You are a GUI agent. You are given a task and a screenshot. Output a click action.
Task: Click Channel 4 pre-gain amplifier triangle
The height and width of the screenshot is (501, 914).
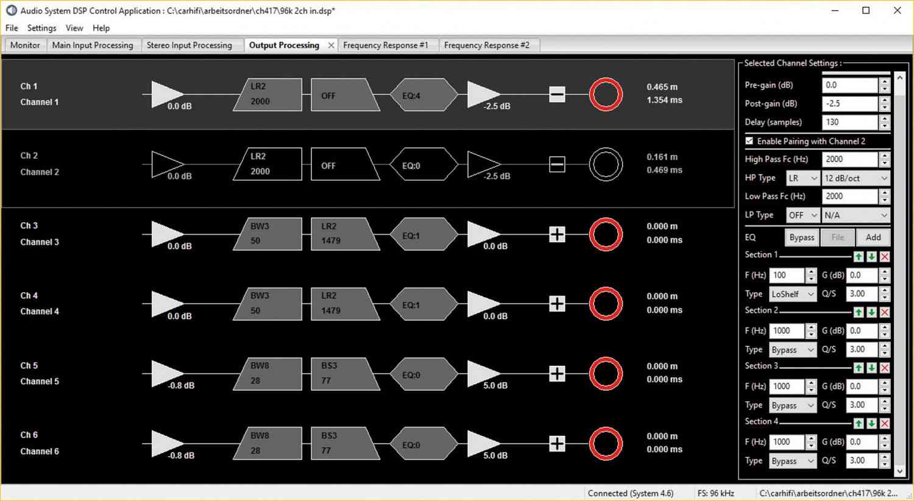166,304
